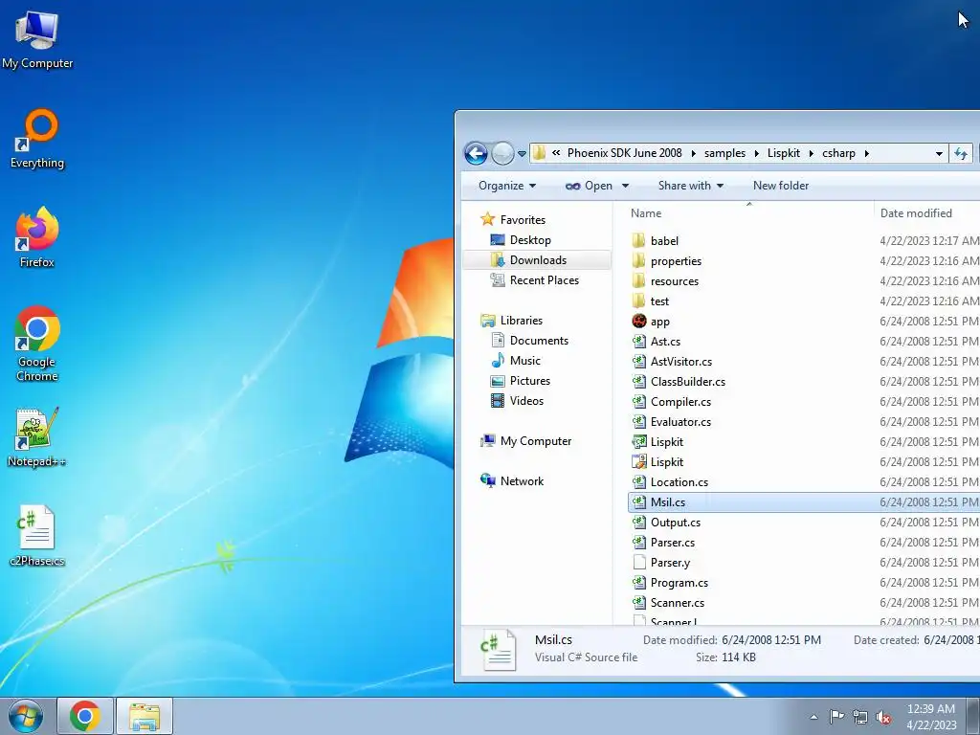The image size is (980, 735).
Task: Click Msil.cs thumbnail in details pane
Action: point(498,650)
